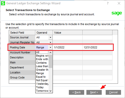Choose 'All' in the operand dropdown list
The image size is (125, 98).
[x=42, y=52]
